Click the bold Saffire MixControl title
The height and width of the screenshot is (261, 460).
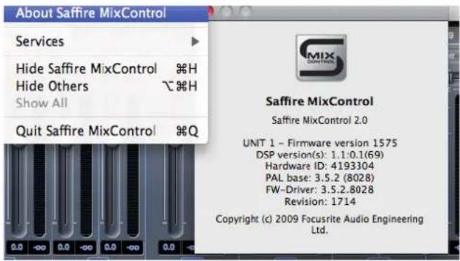coord(319,101)
